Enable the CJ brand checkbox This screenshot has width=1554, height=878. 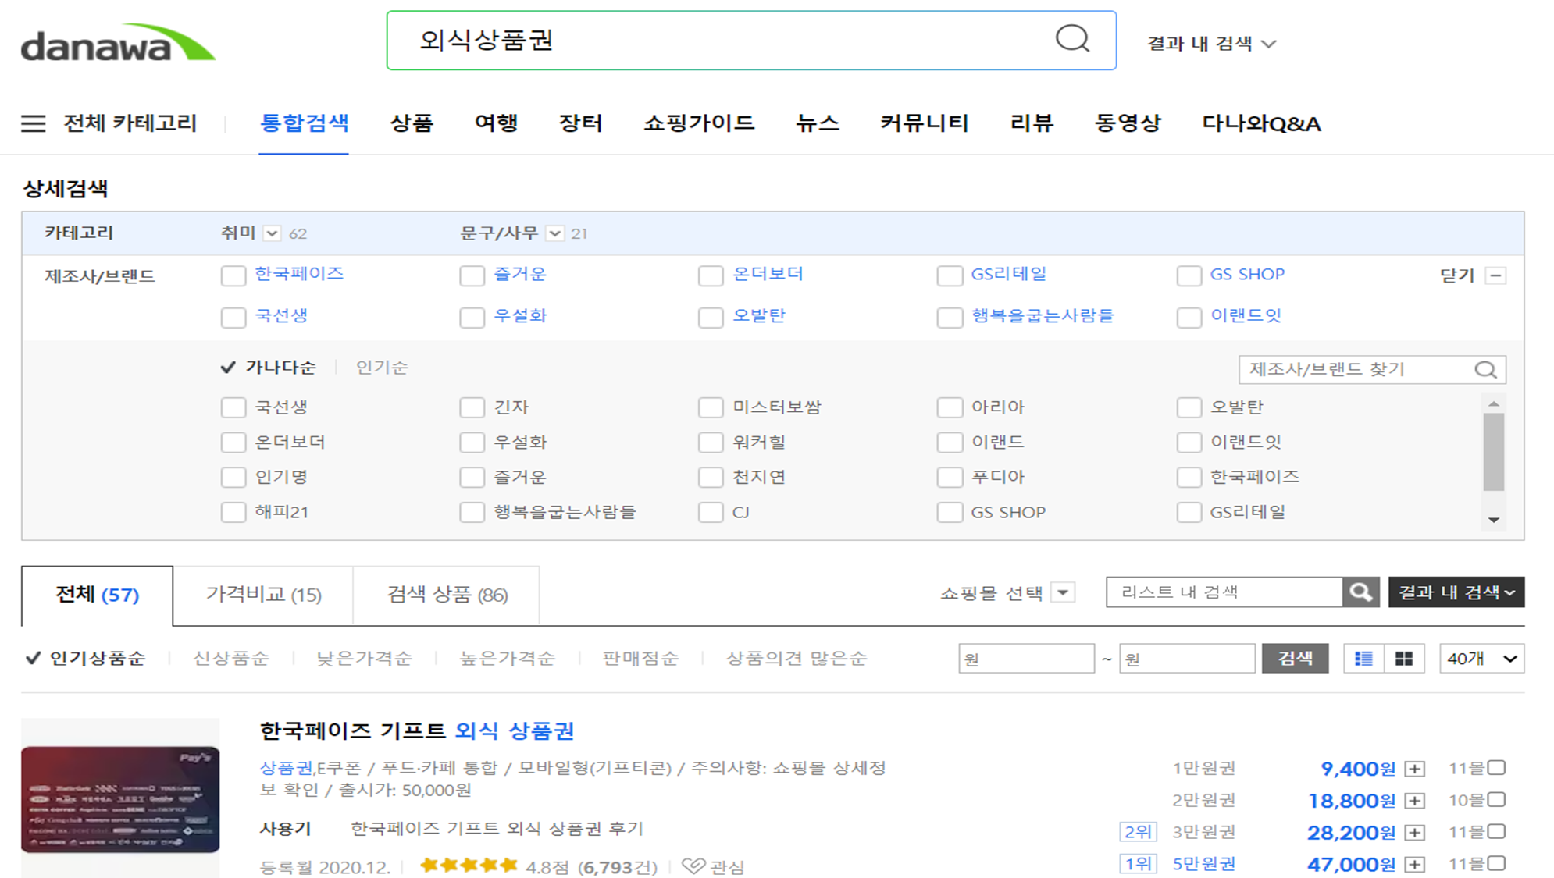[710, 513]
